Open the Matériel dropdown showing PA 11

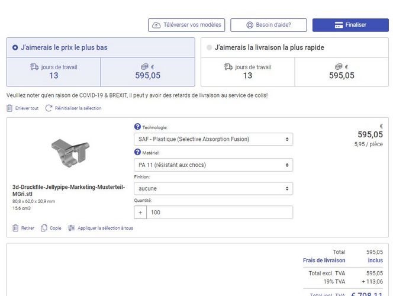pos(213,165)
